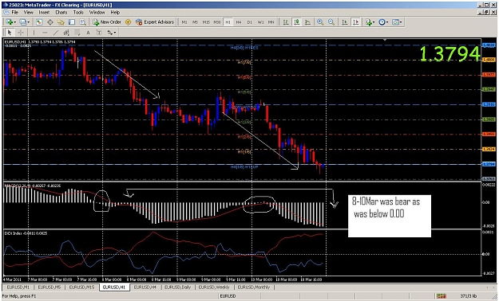Toggle the H1 timeframe button
This screenshot has width=499, height=301.
pyautogui.click(x=228, y=22)
